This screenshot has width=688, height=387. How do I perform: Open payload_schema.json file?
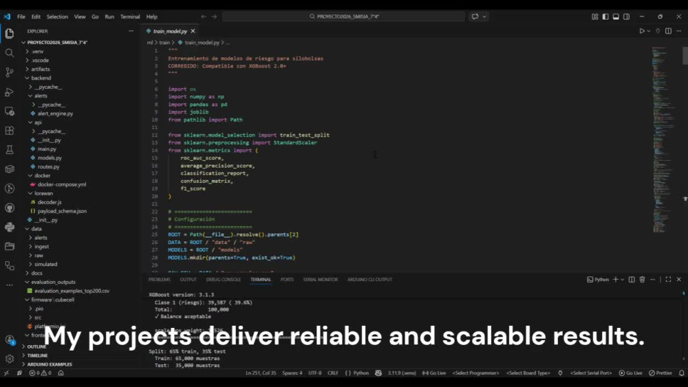[62, 211]
